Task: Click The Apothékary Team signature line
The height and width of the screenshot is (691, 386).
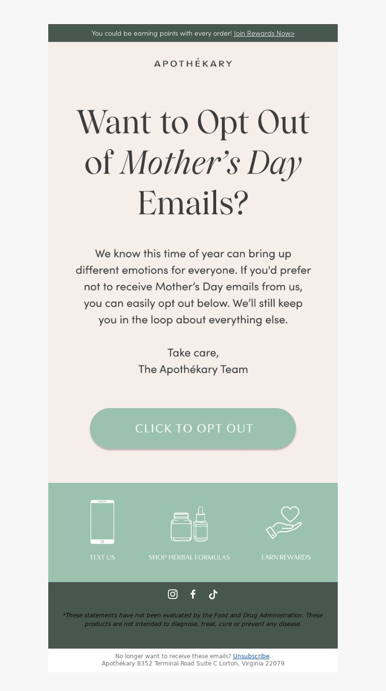Action: coord(193,369)
